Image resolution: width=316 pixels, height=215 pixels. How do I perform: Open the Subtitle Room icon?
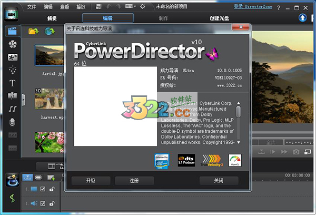coord(13,148)
